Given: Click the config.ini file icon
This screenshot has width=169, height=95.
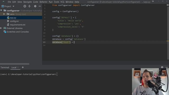Looking at the screenshot, I should coord(8,21).
